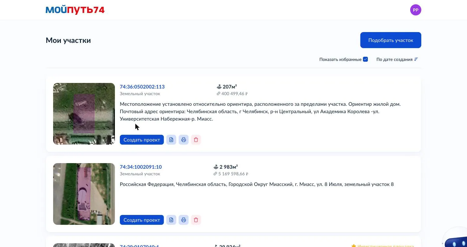Print parcel 74:34:1002091:10 details
This screenshot has height=247, width=467.
click(x=183, y=220)
